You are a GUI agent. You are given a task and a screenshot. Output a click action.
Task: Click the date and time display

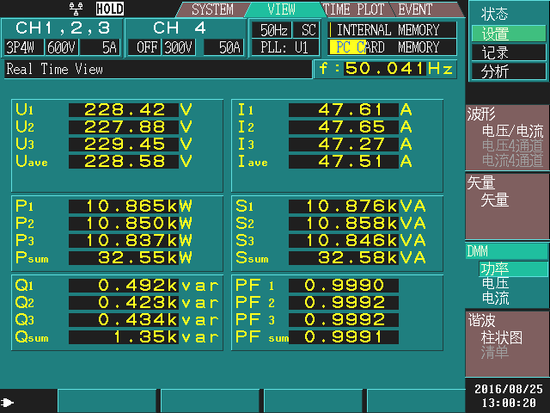pyautogui.click(x=507, y=396)
